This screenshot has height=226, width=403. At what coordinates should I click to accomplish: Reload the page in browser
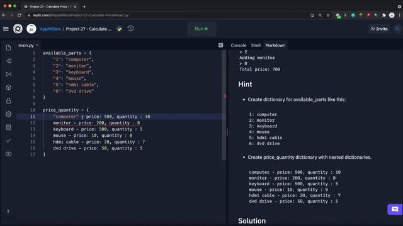(20, 15)
